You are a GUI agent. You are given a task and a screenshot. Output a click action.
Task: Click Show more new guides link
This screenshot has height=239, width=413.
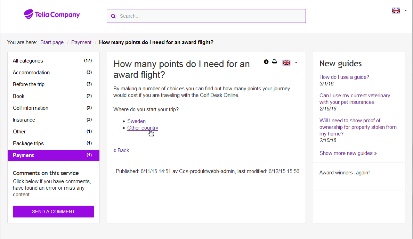(348, 153)
